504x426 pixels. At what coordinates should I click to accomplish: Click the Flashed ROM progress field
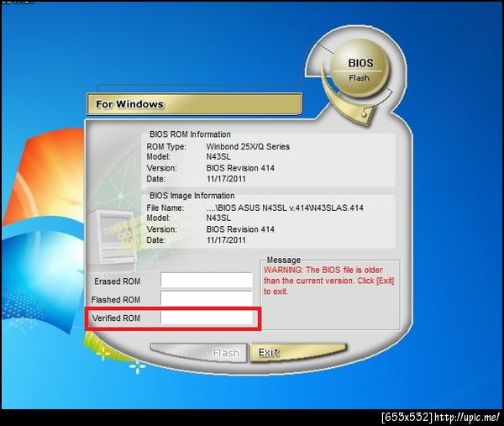pyautogui.click(x=207, y=298)
